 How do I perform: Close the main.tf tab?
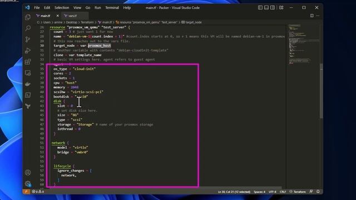[57, 16]
